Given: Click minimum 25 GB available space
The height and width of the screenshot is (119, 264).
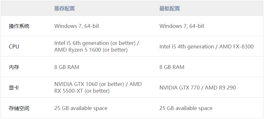Looking at the screenshot, I should (x=186, y=108).
